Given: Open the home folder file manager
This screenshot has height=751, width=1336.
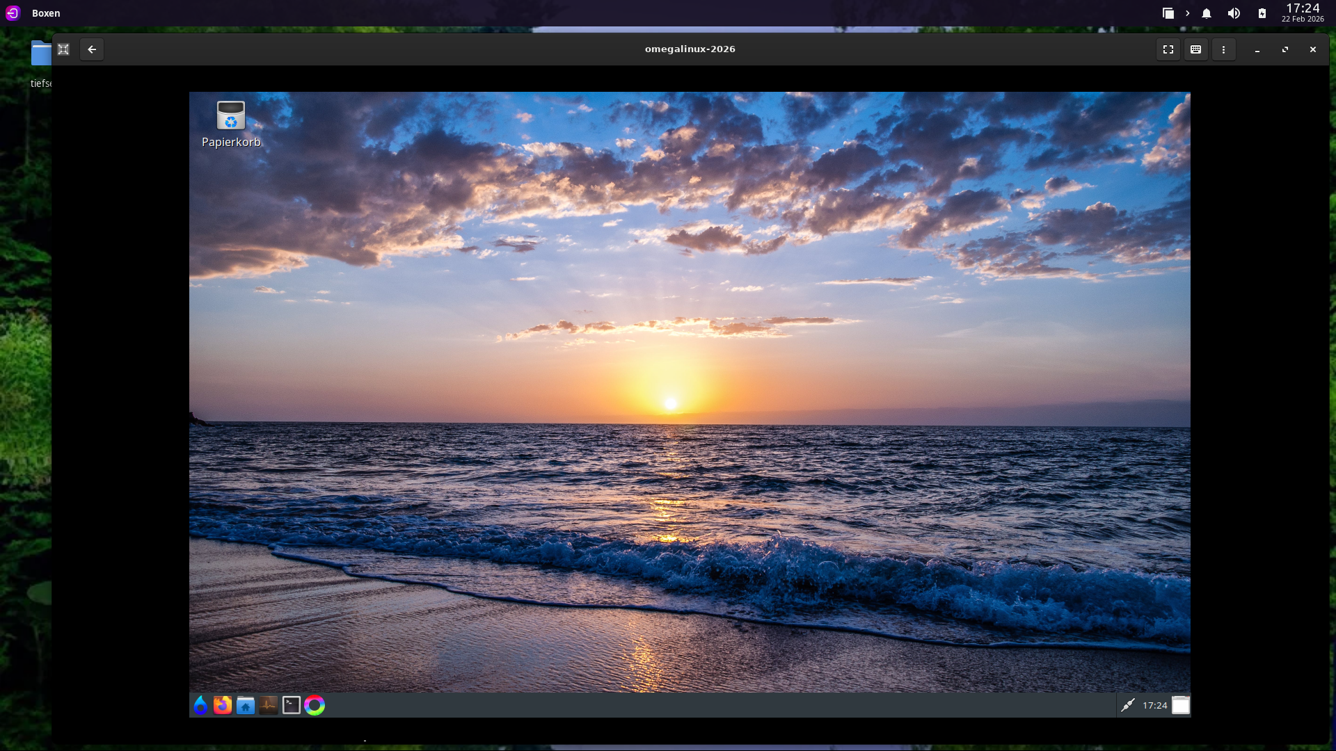Looking at the screenshot, I should (246, 705).
